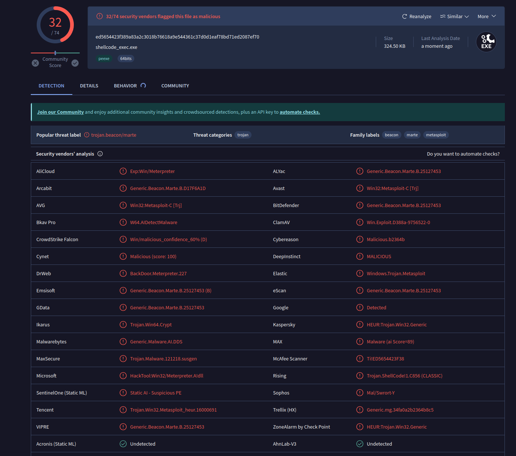
Task: Click the shellcode_exec.exe file name
Action: pos(116,47)
